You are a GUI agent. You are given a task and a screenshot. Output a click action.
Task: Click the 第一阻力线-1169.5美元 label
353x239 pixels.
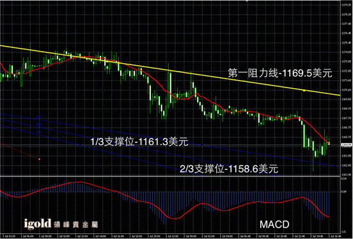(280, 73)
